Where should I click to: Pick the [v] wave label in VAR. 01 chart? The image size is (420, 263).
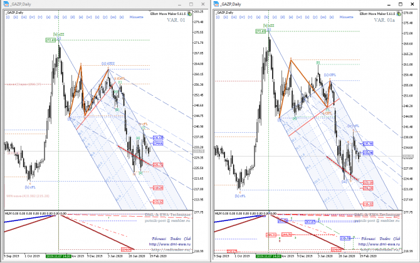(x=40, y=17)
